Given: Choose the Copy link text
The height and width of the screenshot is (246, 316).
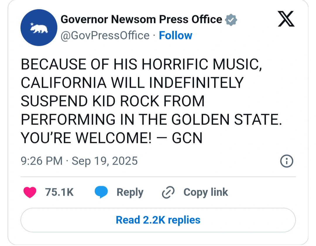Looking at the screenshot, I should tap(206, 192).
